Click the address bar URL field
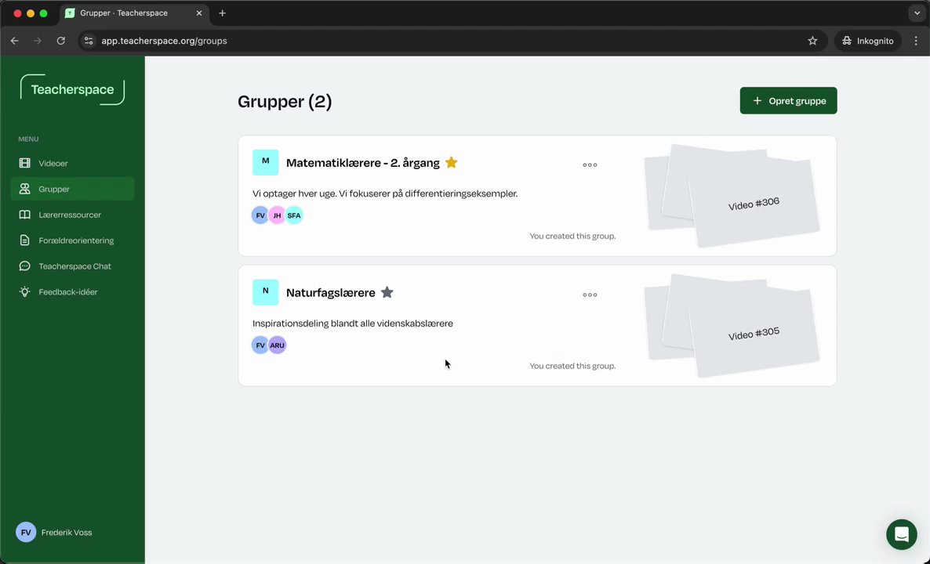The image size is (930, 564). tap(452, 41)
